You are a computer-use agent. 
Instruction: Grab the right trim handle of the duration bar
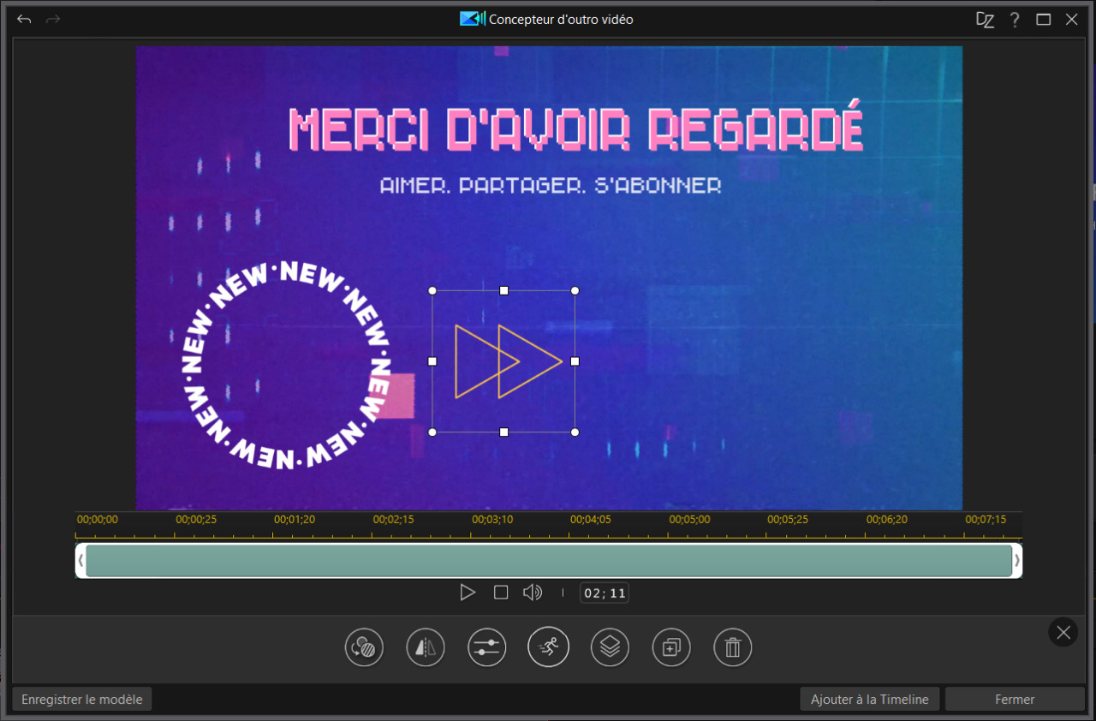(1016, 560)
